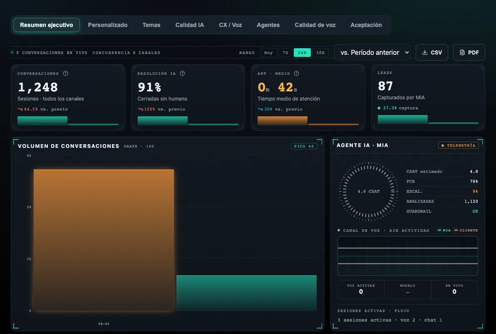Click the ESCAL. 9% row
The image size is (496, 334).
point(442,192)
